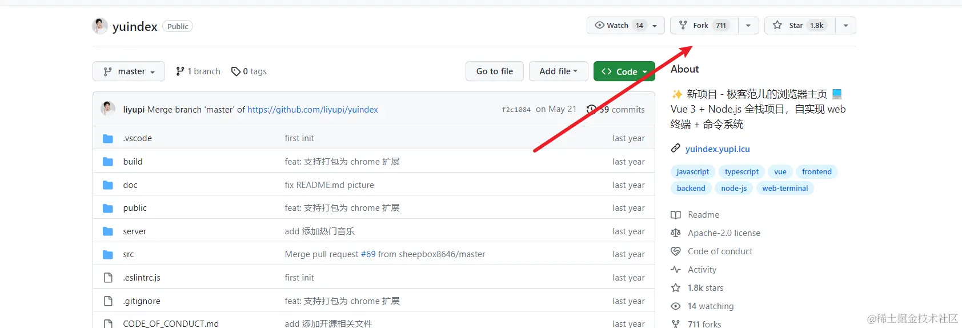Viewport: 962px width, 328px height.
Task: Click the Readme book icon
Action: pyautogui.click(x=676, y=215)
